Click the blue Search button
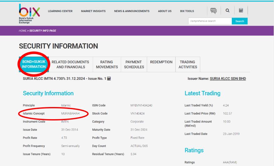274x166 pixels. (x=240, y=21)
